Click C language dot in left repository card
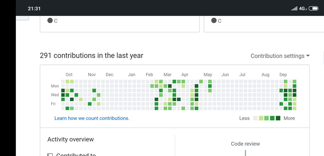Image resolution: width=324 pixels, height=156 pixels. 50,21
